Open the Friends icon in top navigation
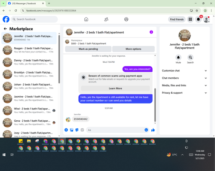 (x=106, y=19)
